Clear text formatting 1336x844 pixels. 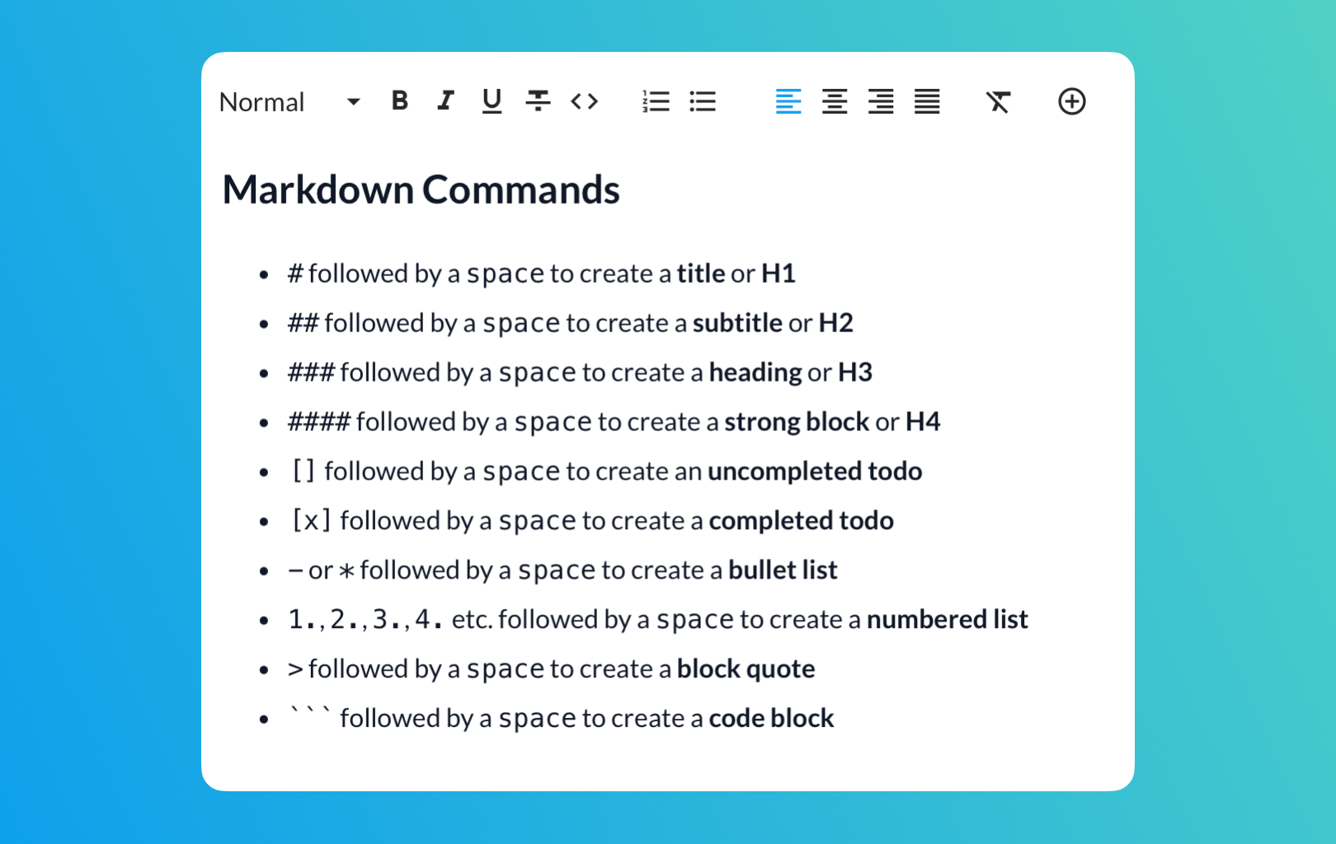point(998,101)
